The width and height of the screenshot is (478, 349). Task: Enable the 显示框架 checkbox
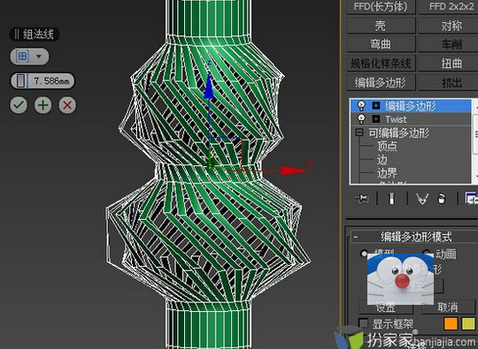click(x=363, y=323)
